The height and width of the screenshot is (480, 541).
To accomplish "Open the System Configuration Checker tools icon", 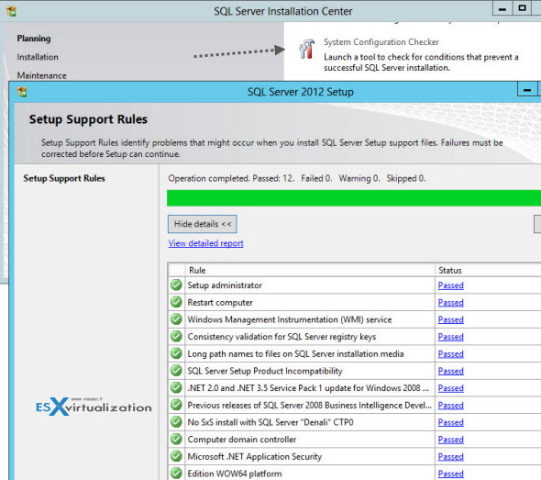I will tap(307, 49).
